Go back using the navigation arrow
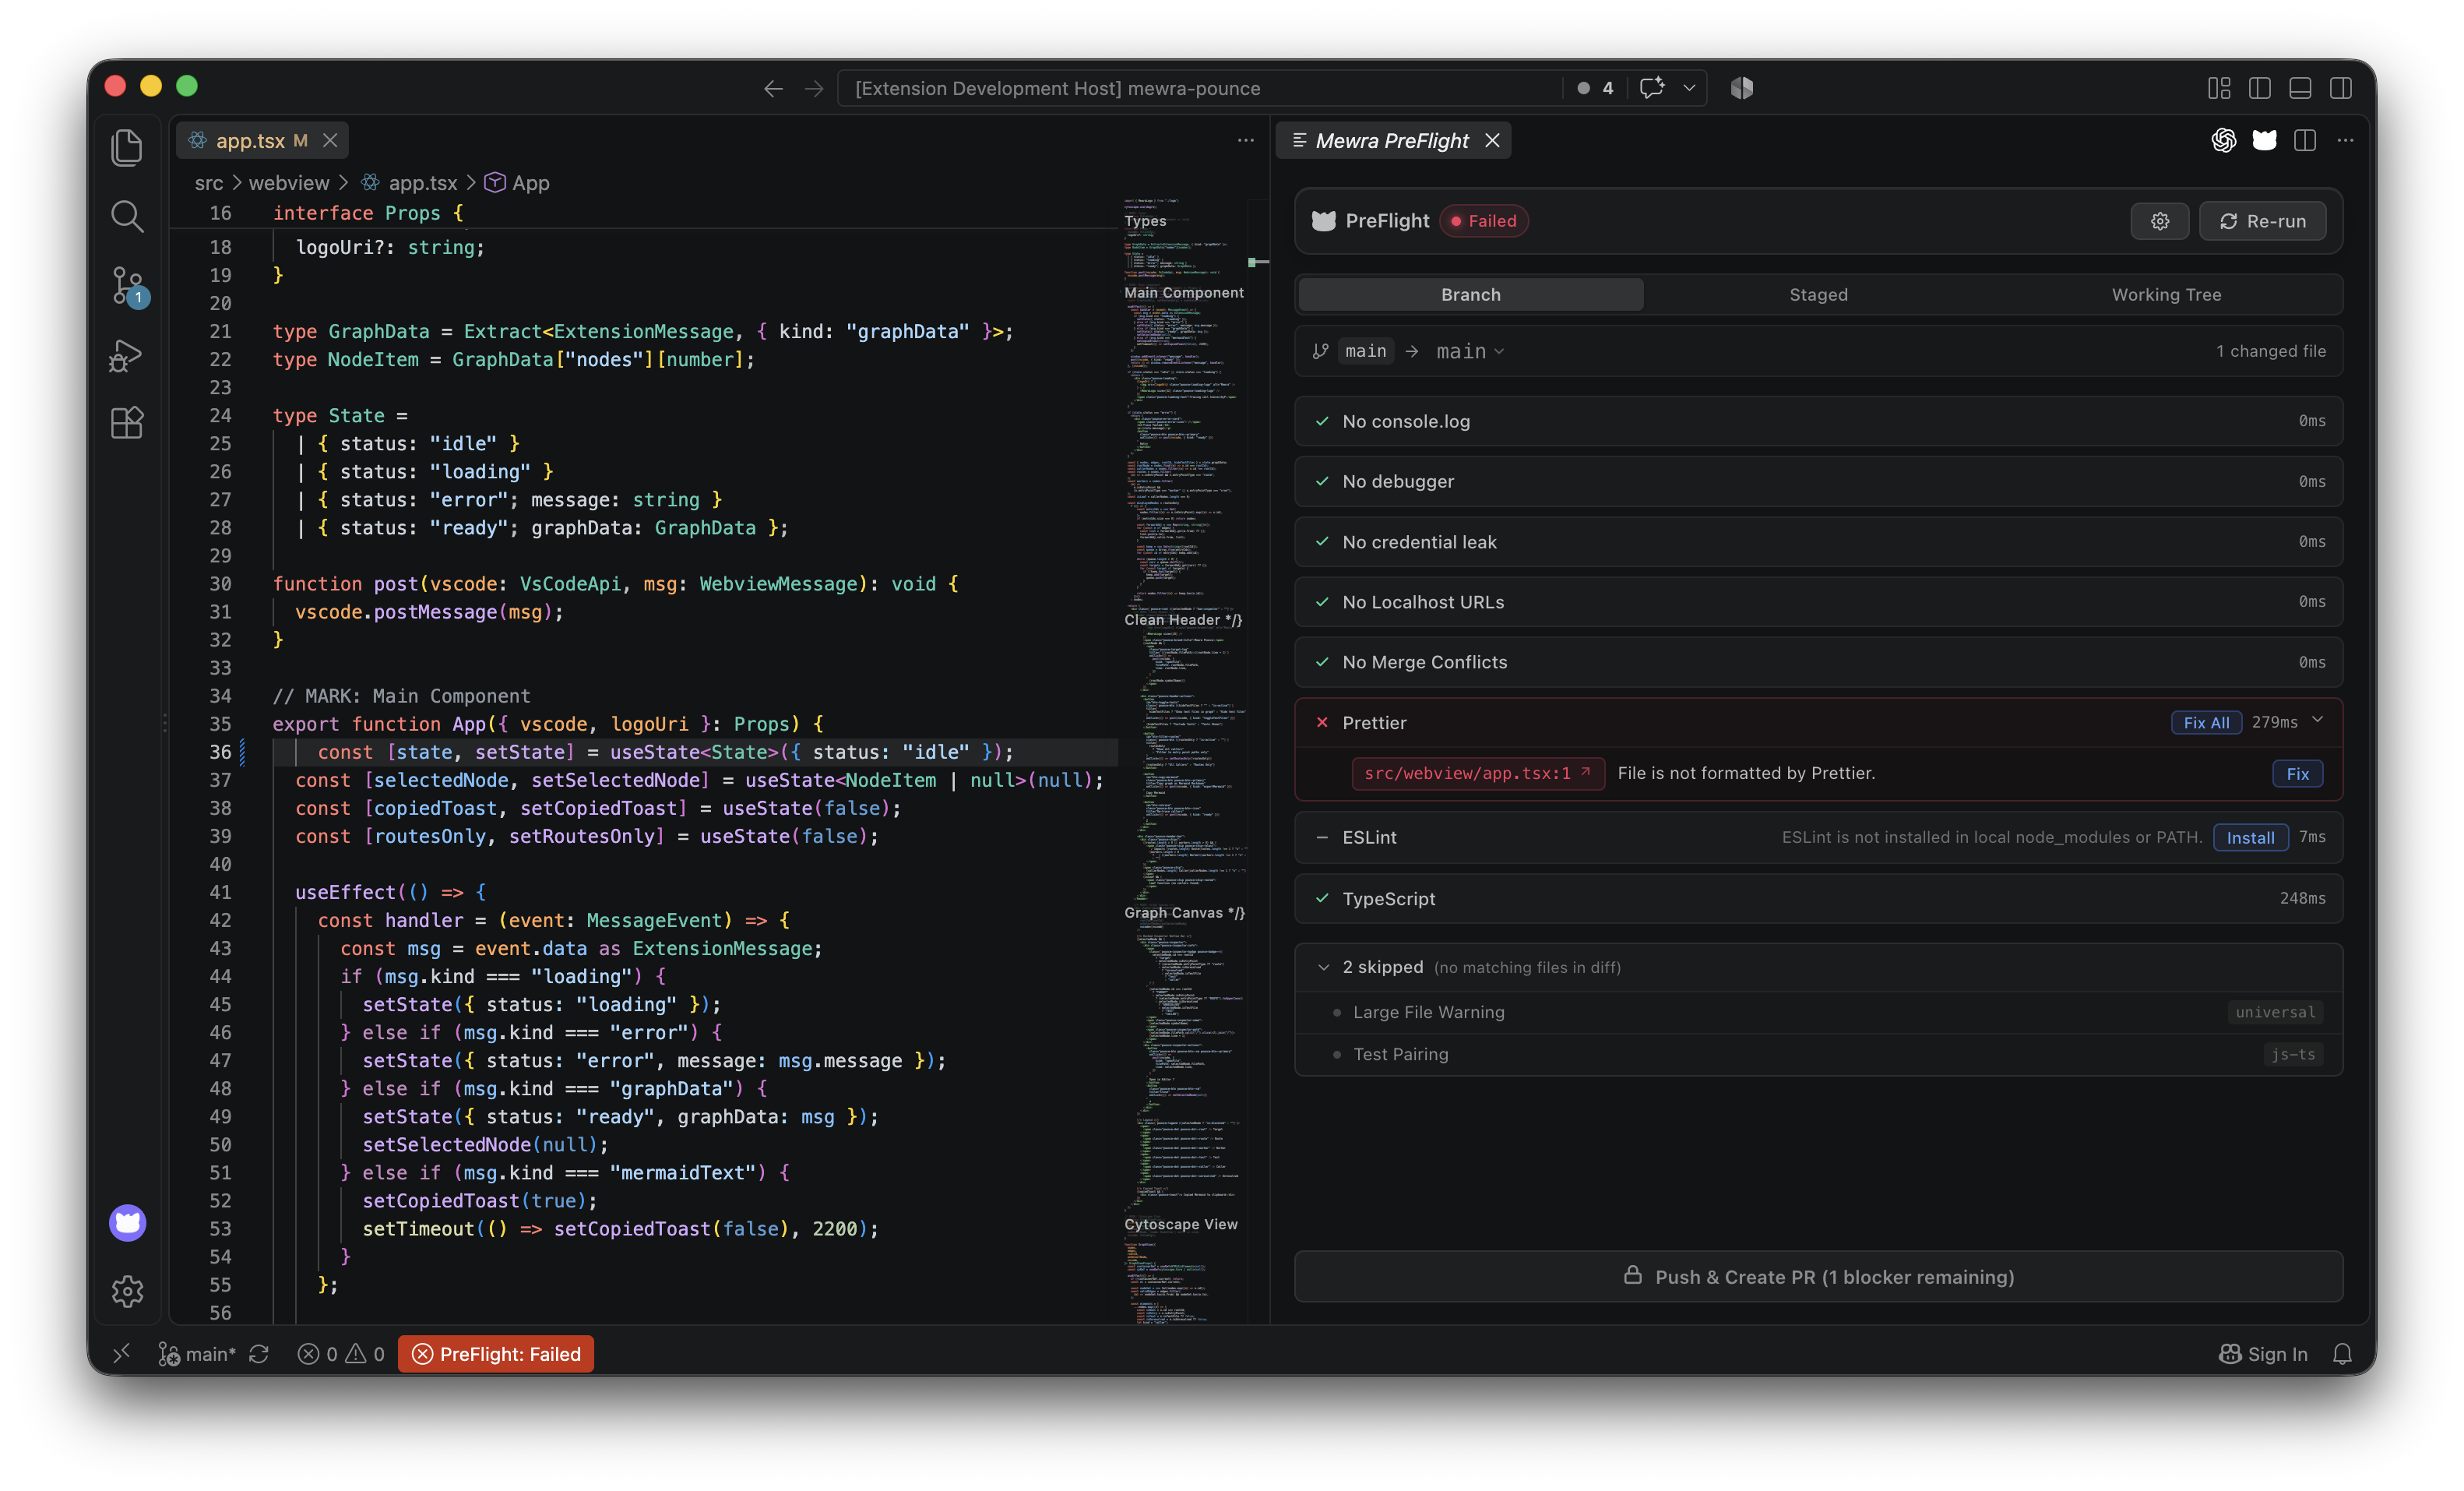This screenshot has width=2464, height=1491. [773, 88]
